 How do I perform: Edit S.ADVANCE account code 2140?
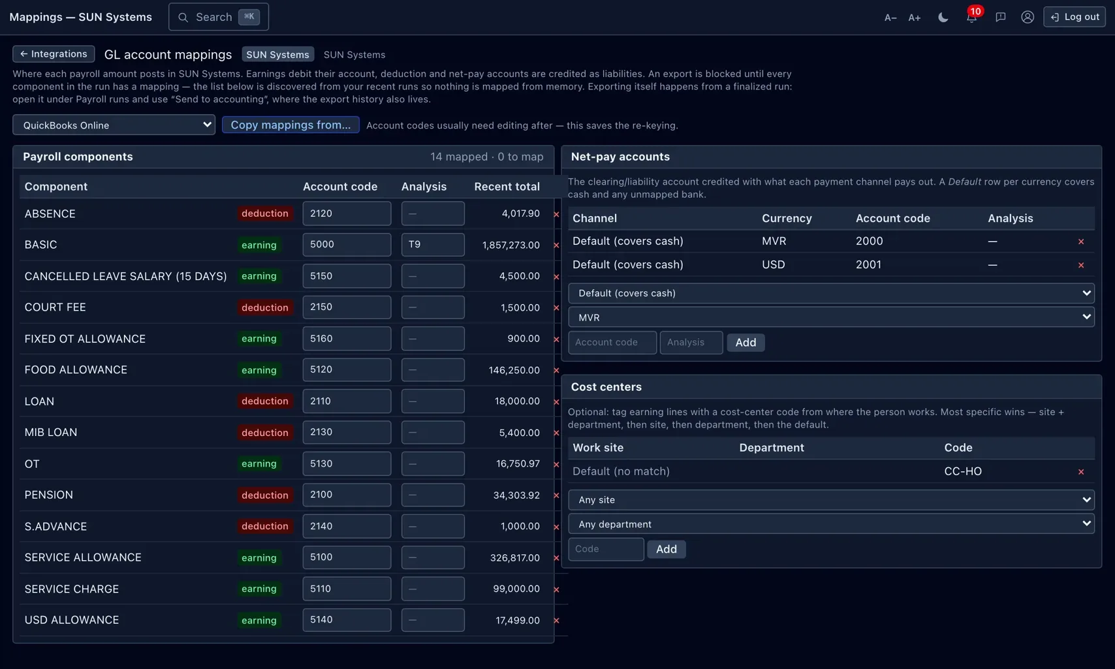point(347,526)
